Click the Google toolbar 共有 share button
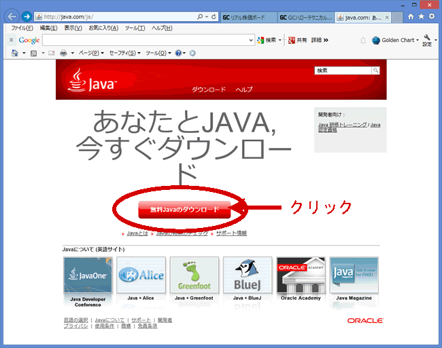 297,40
